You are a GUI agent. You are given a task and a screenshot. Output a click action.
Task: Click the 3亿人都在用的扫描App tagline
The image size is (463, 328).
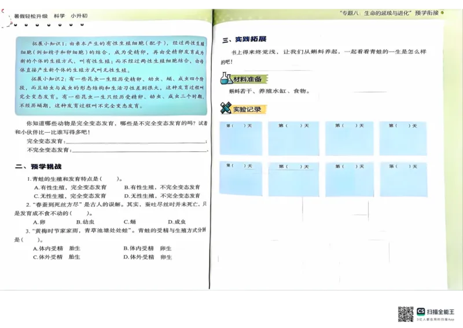click(436, 319)
